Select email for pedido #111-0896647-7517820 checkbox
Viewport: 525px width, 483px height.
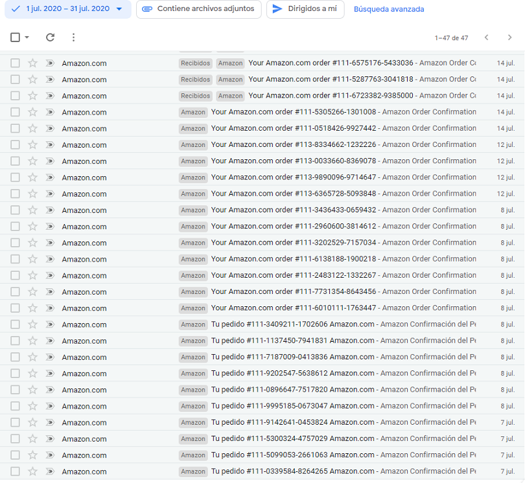[15, 390]
